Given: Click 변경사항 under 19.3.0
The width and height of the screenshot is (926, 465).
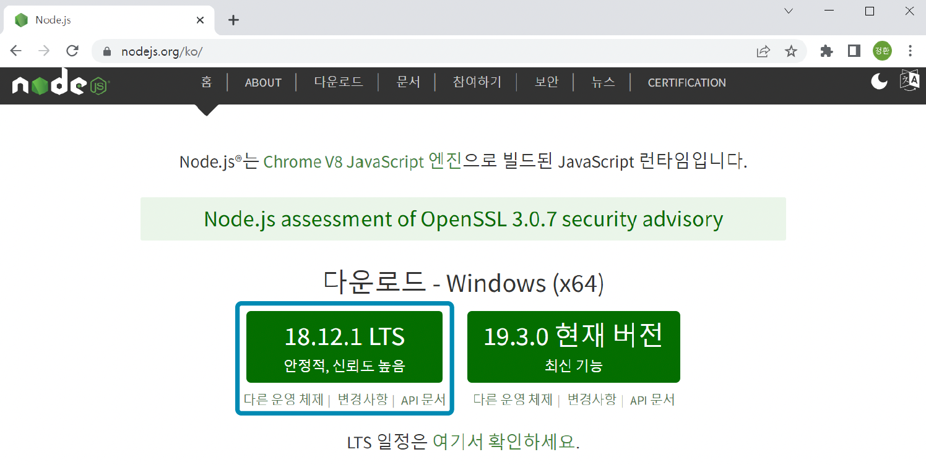Looking at the screenshot, I should click(592, 399).
